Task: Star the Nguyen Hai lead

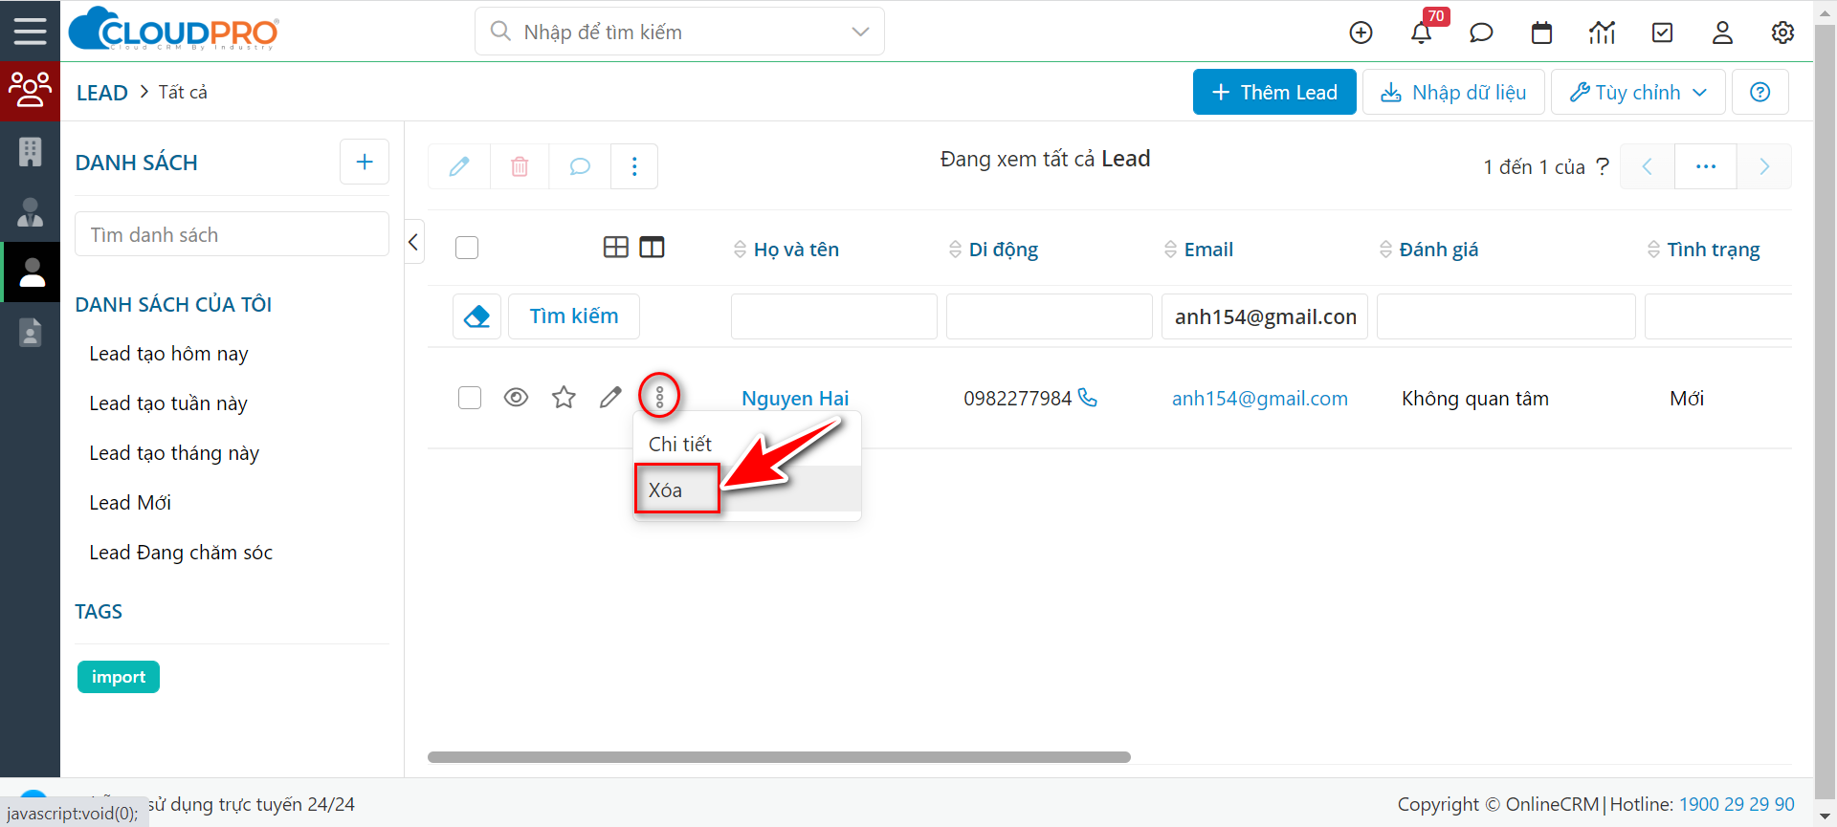Action: click(x=564, y=398)
